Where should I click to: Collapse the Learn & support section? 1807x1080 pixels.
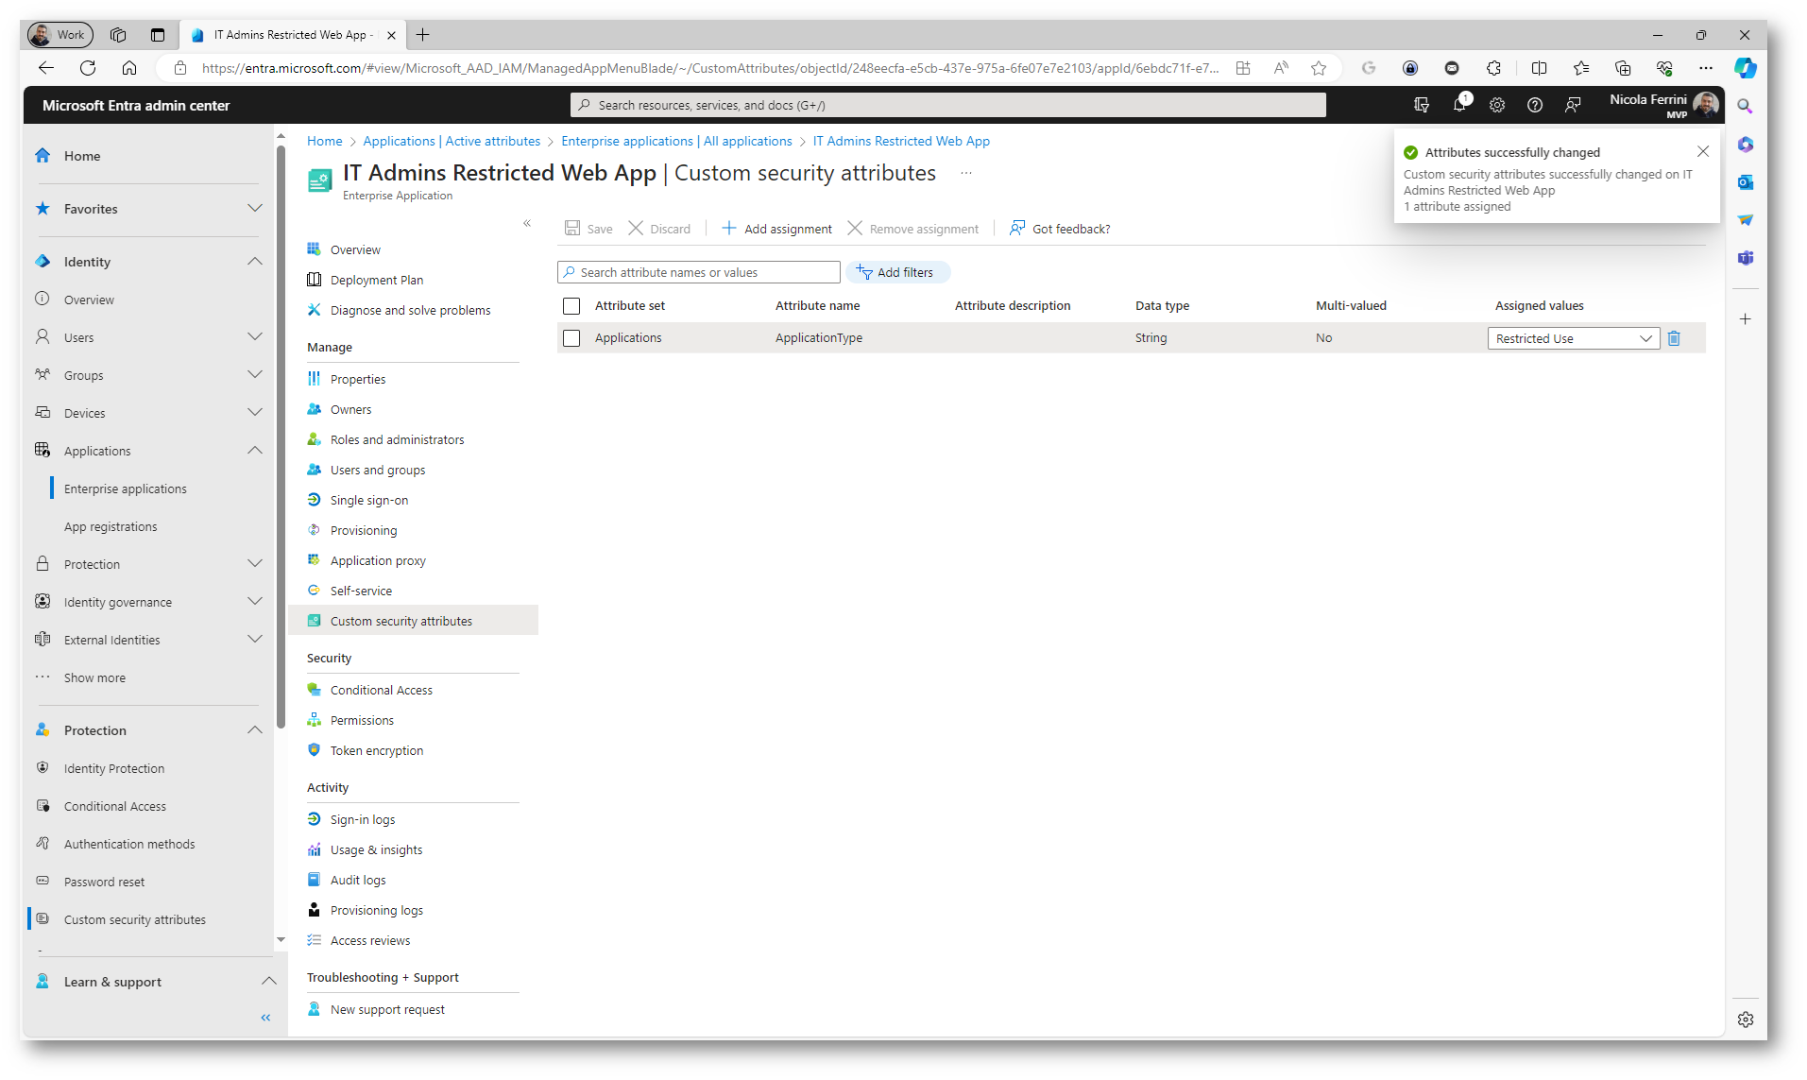(268, 982)
